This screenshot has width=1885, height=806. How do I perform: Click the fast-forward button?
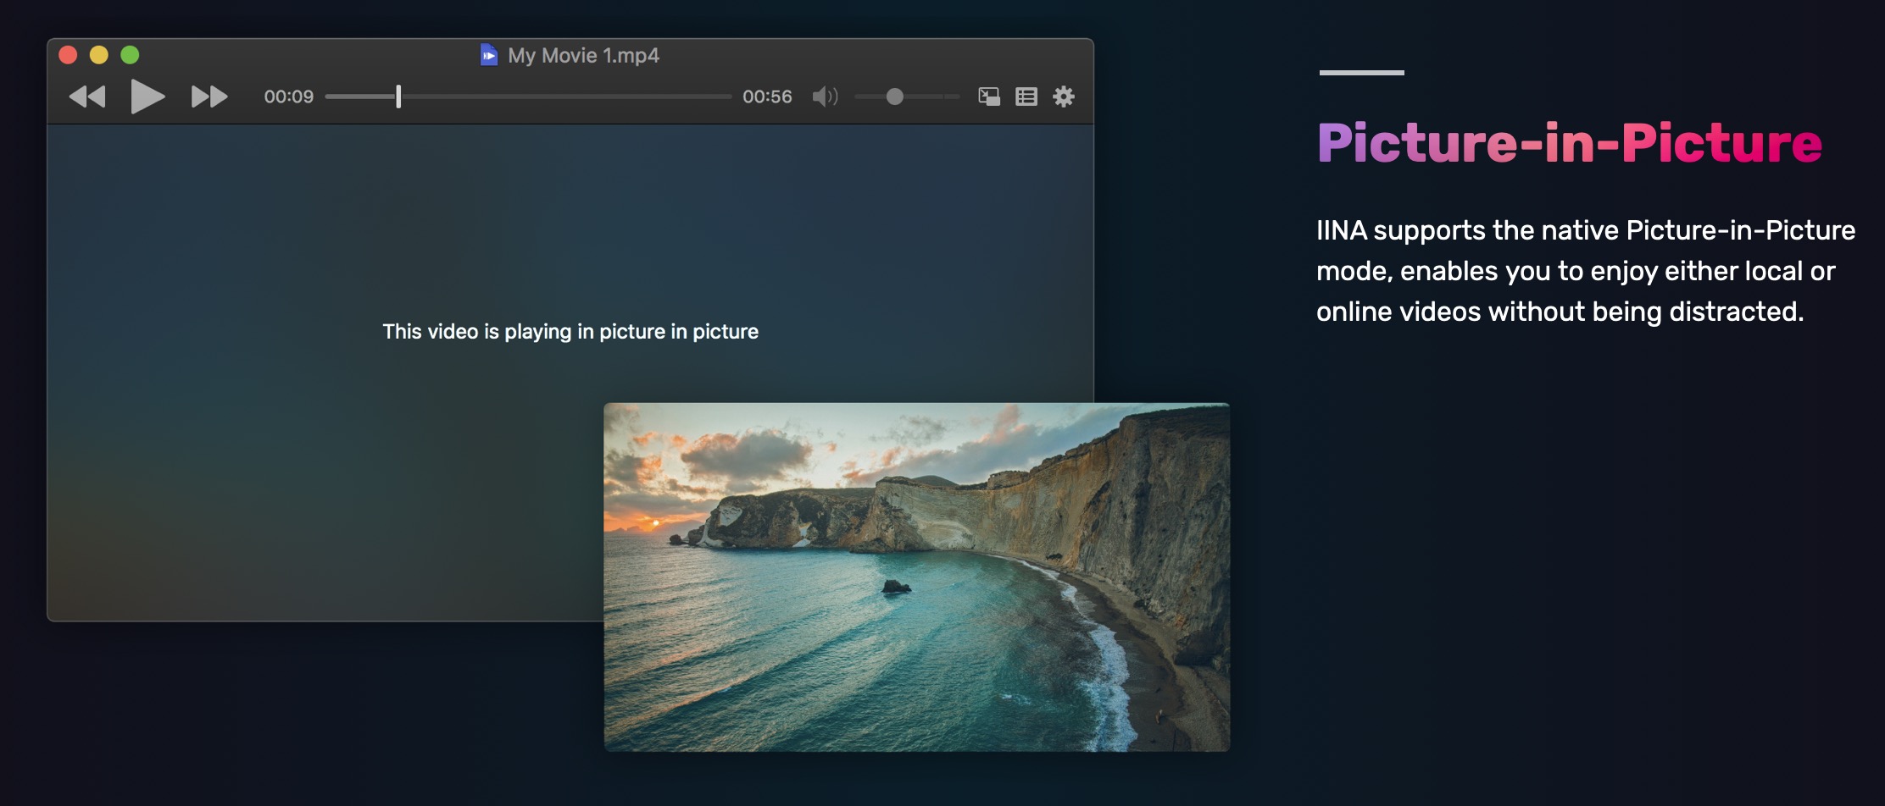[x=209, y=97]
